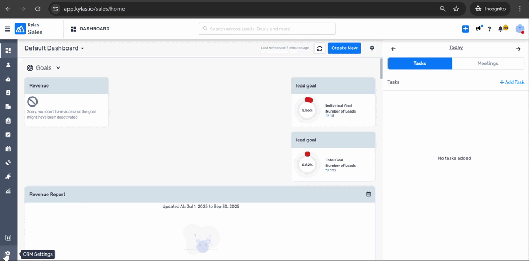Click 'No tasks added' message
This screenshot has height=261, width=529.
[x=454, y=158]
